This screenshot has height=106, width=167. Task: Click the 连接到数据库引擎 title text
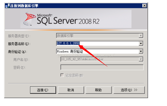pyautogui.click(x=24, y=6)
